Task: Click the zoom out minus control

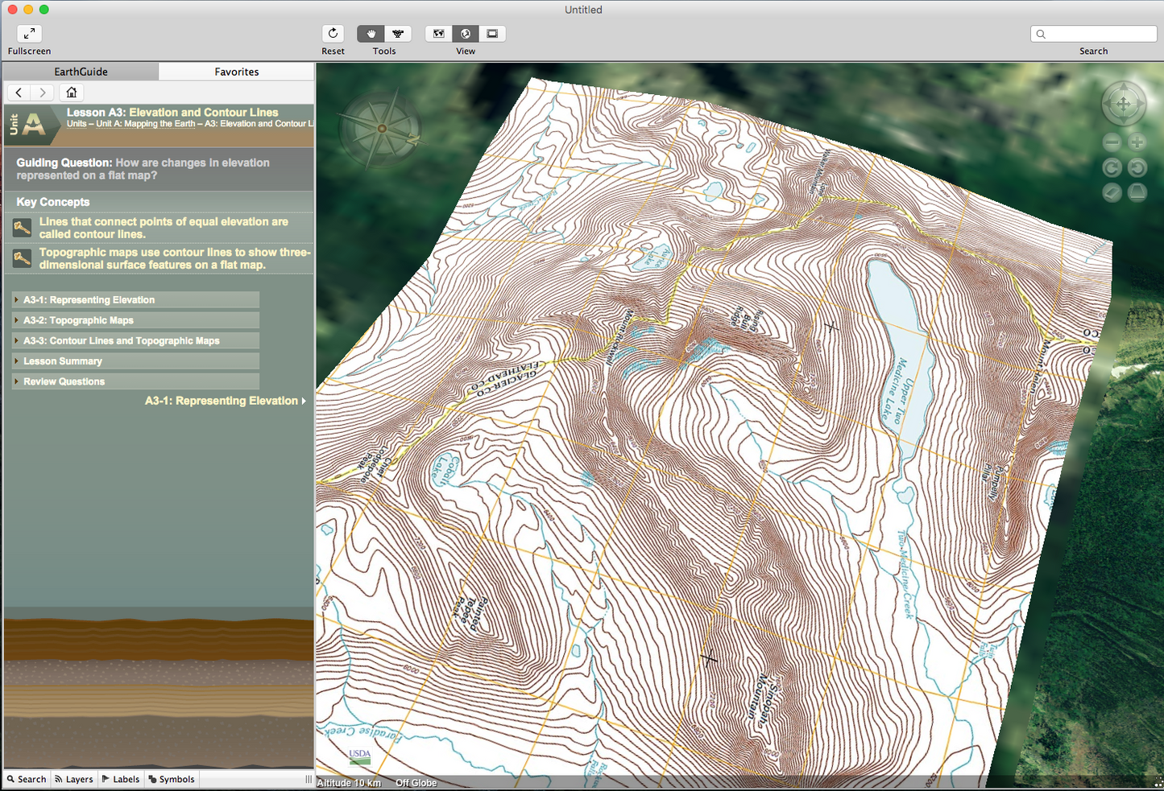Action: (x=1112, y=143)
